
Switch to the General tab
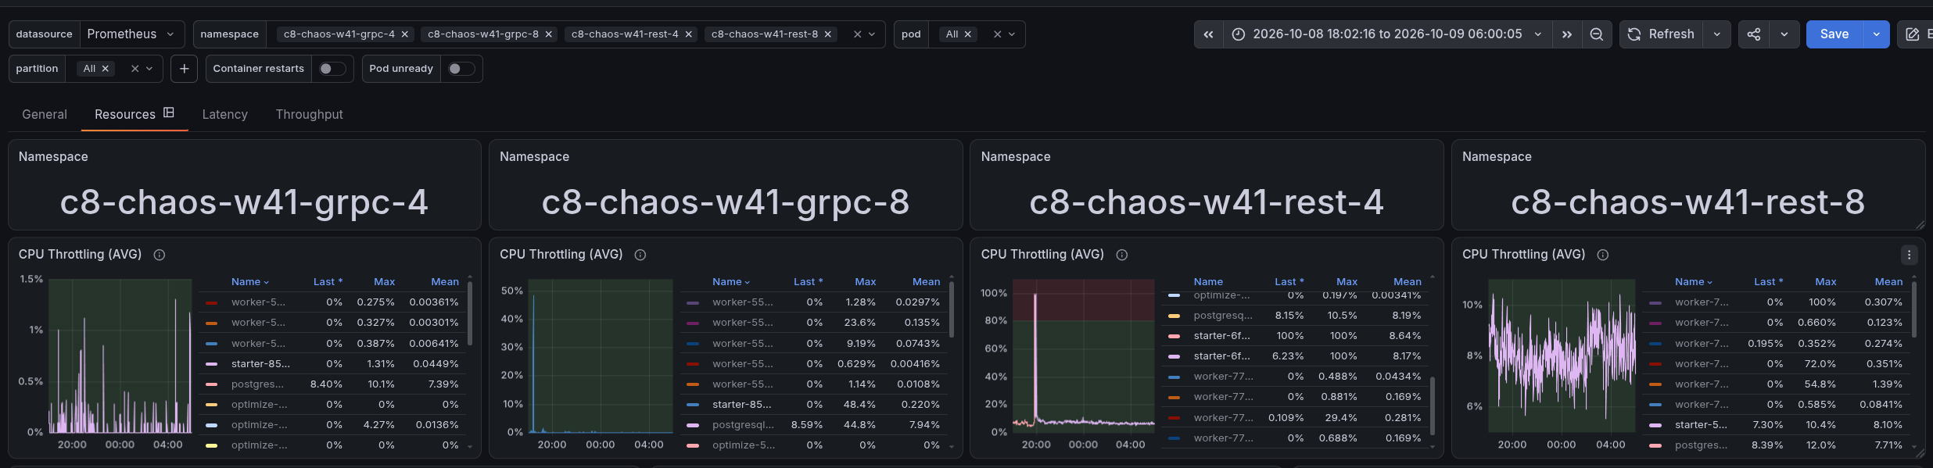tap(45, 114)
